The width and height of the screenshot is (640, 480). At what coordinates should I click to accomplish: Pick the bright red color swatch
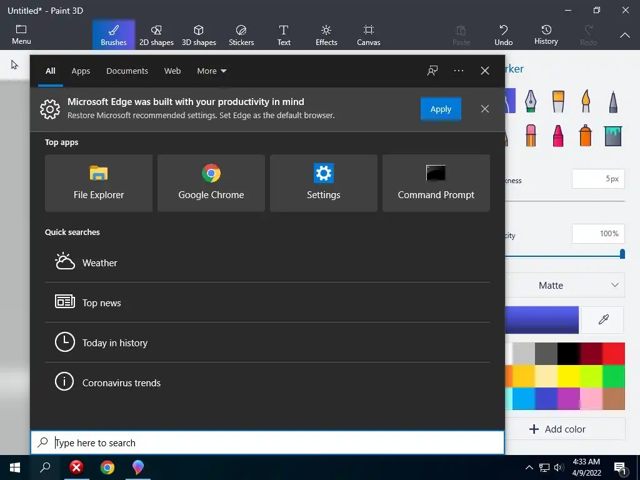tap(614, 354)
